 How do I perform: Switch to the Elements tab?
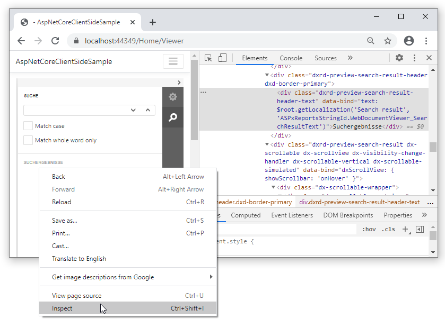point(255,58)
